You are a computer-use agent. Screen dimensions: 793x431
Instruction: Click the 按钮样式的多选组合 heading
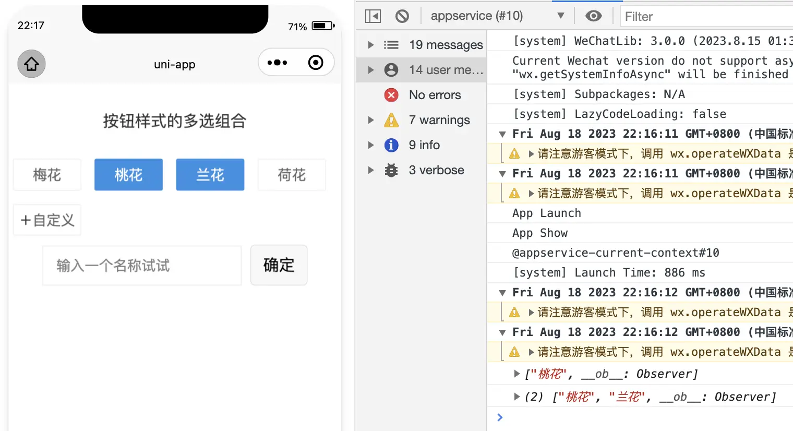click(174, 121)
